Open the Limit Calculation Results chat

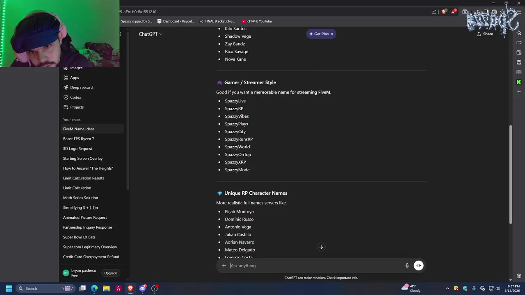(x=92, y=178)
